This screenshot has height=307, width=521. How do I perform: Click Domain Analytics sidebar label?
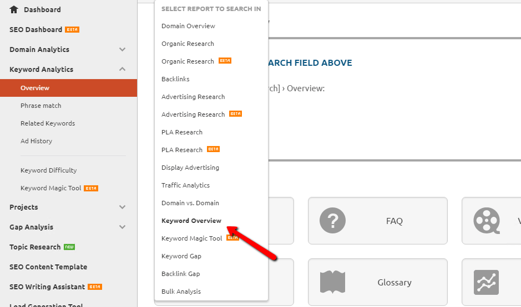pyautogui.click(x=39, y=49)
